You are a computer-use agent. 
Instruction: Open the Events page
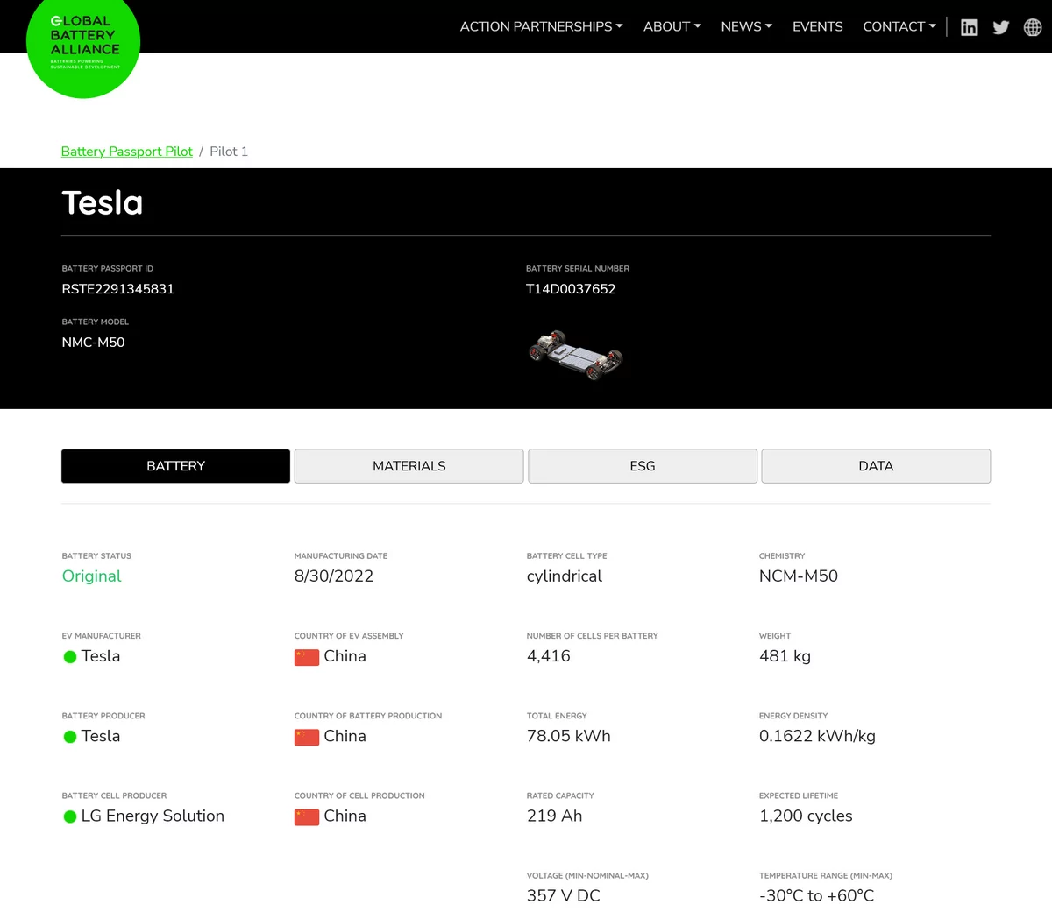click(x=818, y=26)
